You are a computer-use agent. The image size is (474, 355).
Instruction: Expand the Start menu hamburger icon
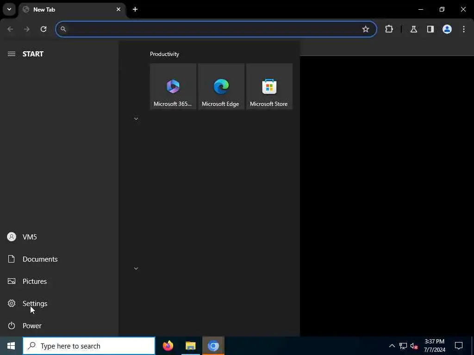12,54
